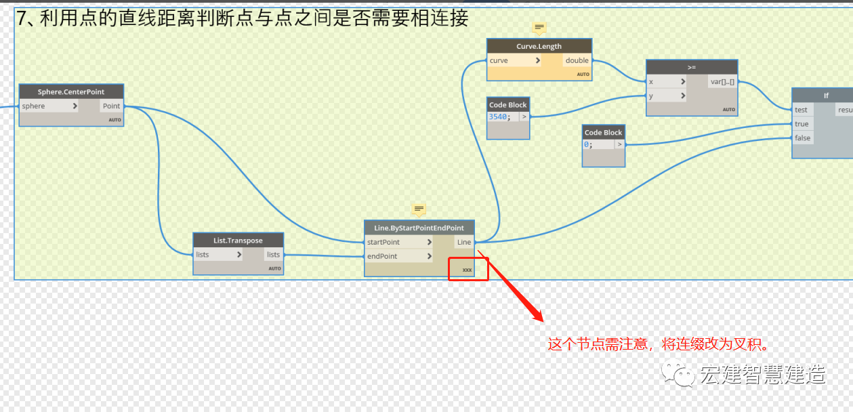Click the Point output port of Sphere.CenterPoint
This screenshot has height=412, width=853.
tap(111, 106)
